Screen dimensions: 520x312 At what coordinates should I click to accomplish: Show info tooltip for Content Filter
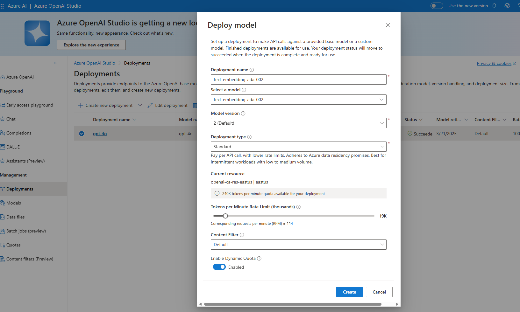point(242,235)
